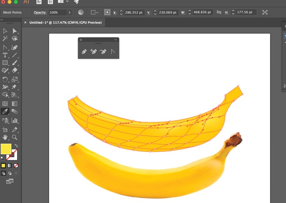The image size is (286, 203).
Task: Expand the Opacity value arrow
Action: pos(70,12)
